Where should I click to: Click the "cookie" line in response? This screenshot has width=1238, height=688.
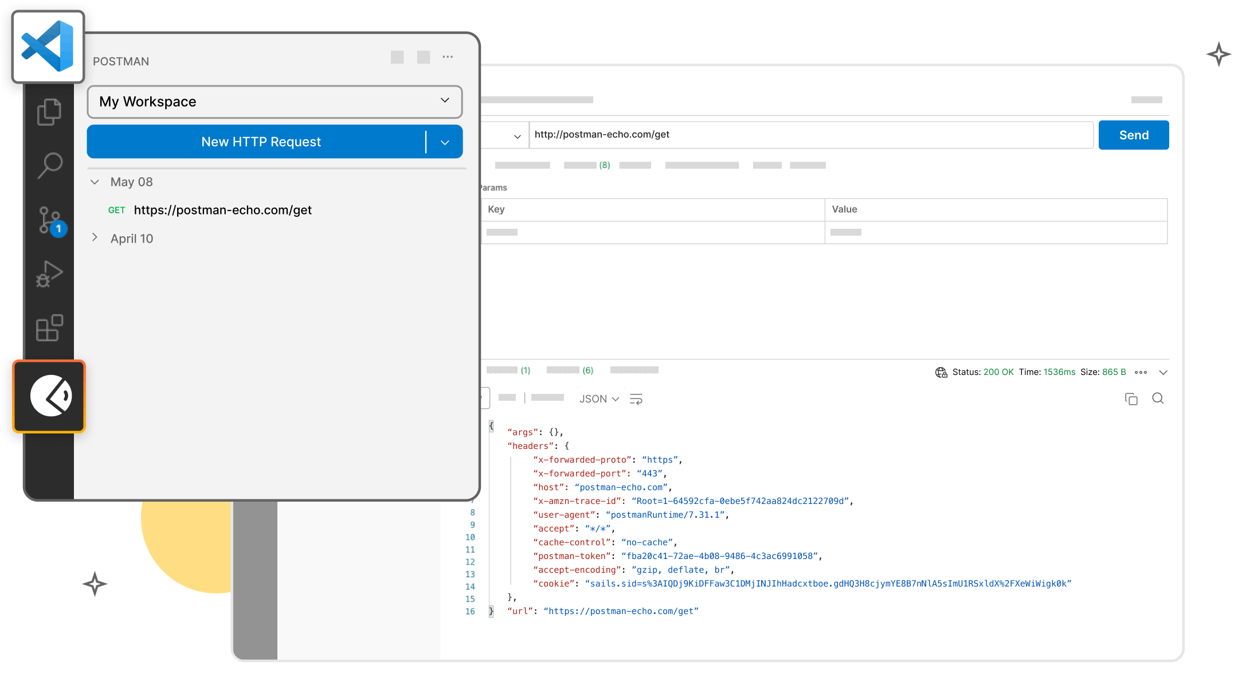click(802, 584)
